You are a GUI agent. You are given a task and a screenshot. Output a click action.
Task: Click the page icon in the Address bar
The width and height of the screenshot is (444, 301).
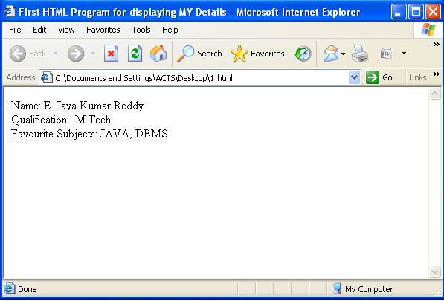(47, 77)
